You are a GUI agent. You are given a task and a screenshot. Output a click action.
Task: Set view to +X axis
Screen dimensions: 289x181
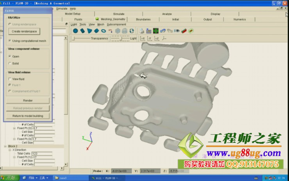coord(143,39)
